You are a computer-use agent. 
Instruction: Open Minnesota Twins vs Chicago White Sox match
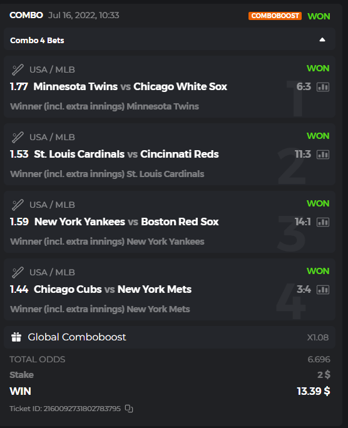pos(130,86)
